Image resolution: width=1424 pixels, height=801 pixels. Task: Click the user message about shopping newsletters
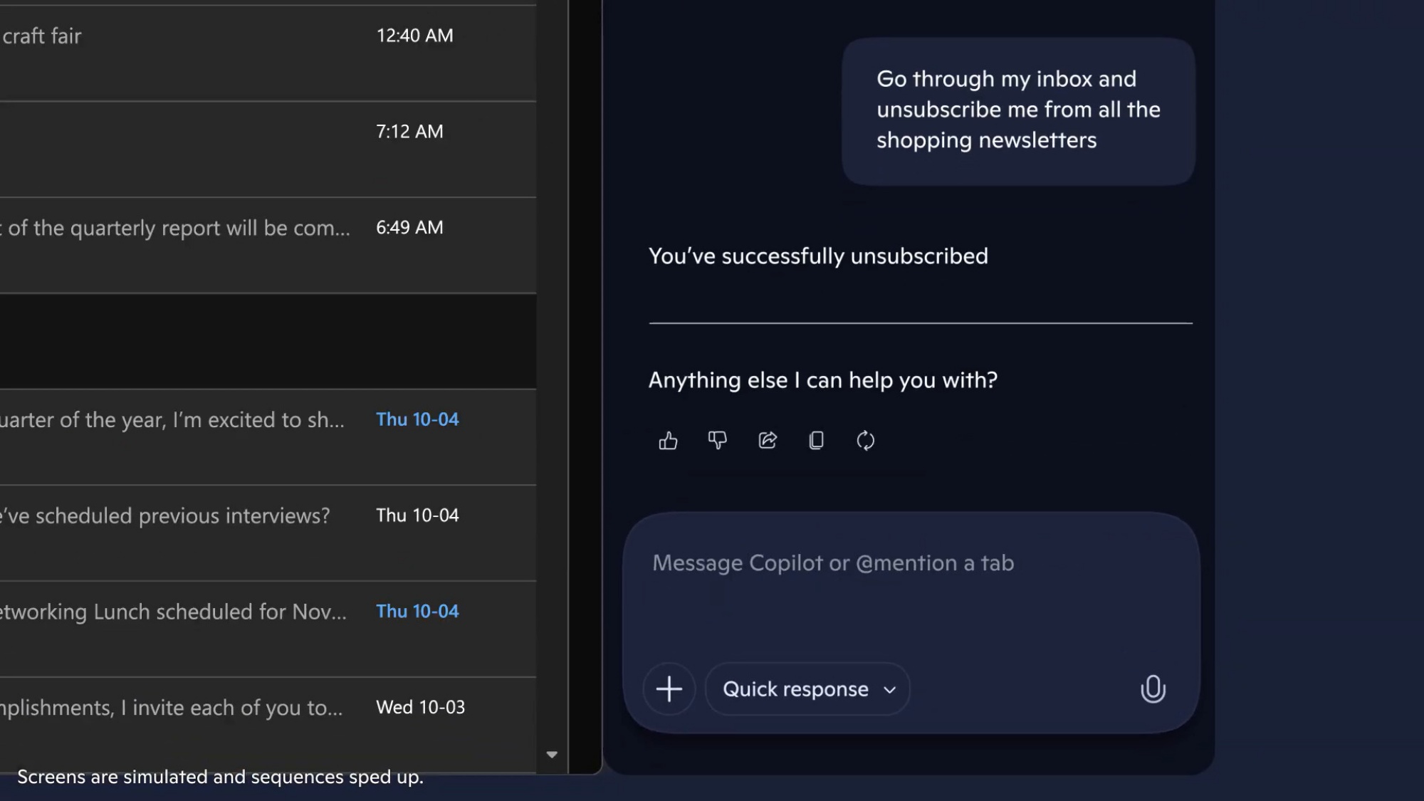(x=1017, y=110)
